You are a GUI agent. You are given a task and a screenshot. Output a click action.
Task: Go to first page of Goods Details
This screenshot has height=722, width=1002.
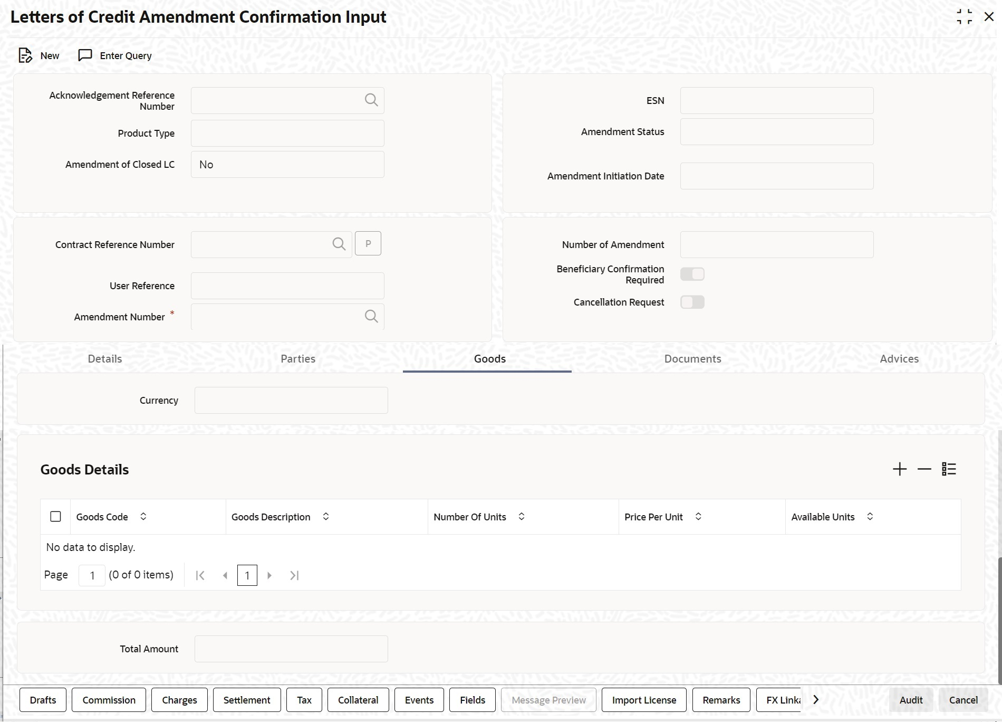(200, 575)
